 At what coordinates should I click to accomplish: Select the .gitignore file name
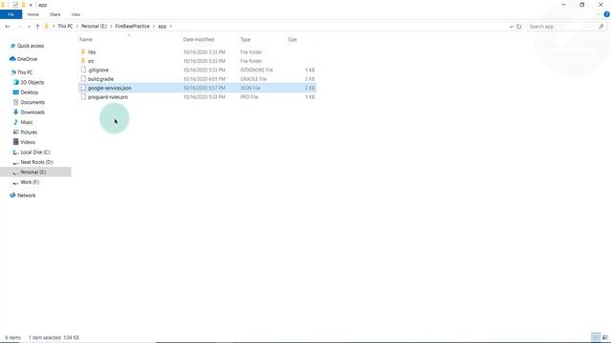[x=98, y=70]
